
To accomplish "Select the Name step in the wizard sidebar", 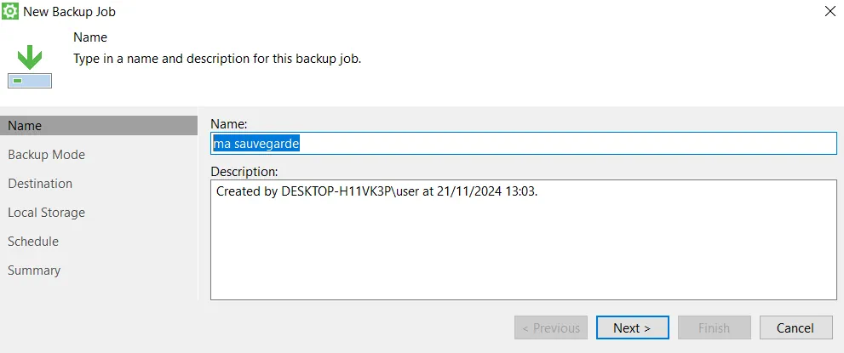I will click(99, 126).
